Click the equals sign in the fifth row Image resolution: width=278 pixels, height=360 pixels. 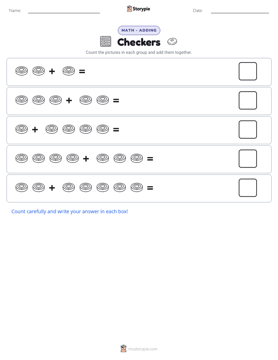click(x=150, y=188)
